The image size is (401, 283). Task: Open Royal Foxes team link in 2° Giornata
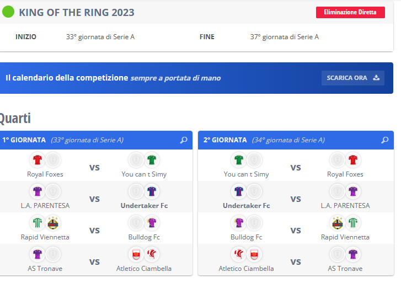[x=345, y=174]
